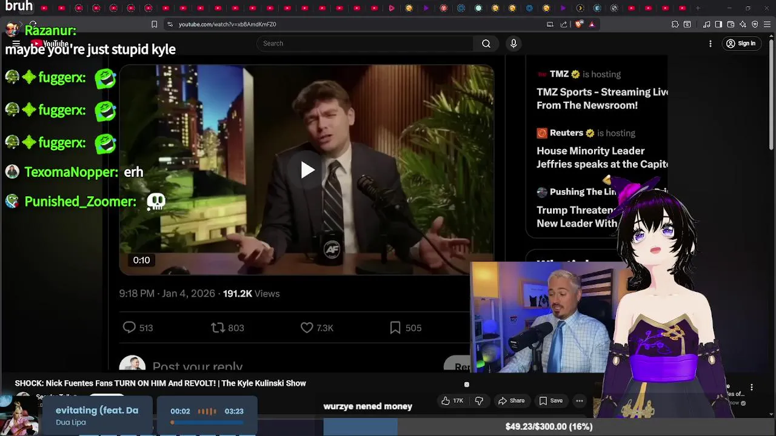Open the Brave Wallet icon
776x436 pixels.
point(731,24)
